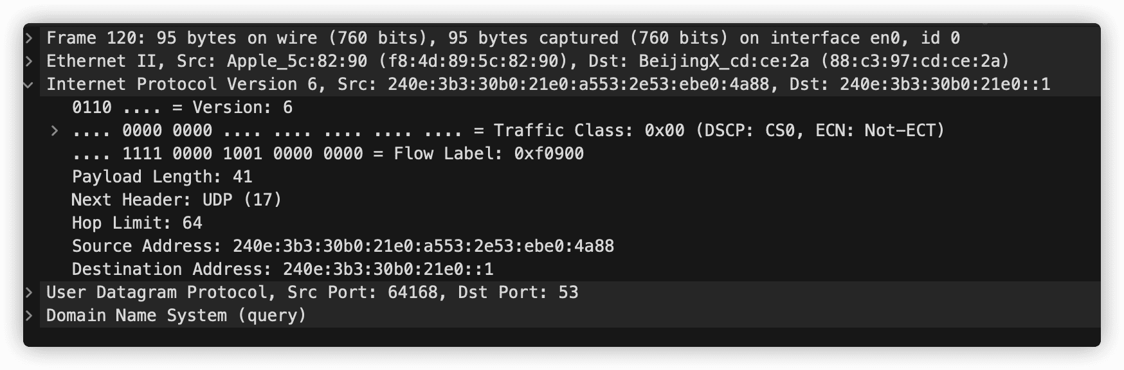The image size is (1124, 370).
Task: Click empty area below the DNS row
Action: coord(562,337)
